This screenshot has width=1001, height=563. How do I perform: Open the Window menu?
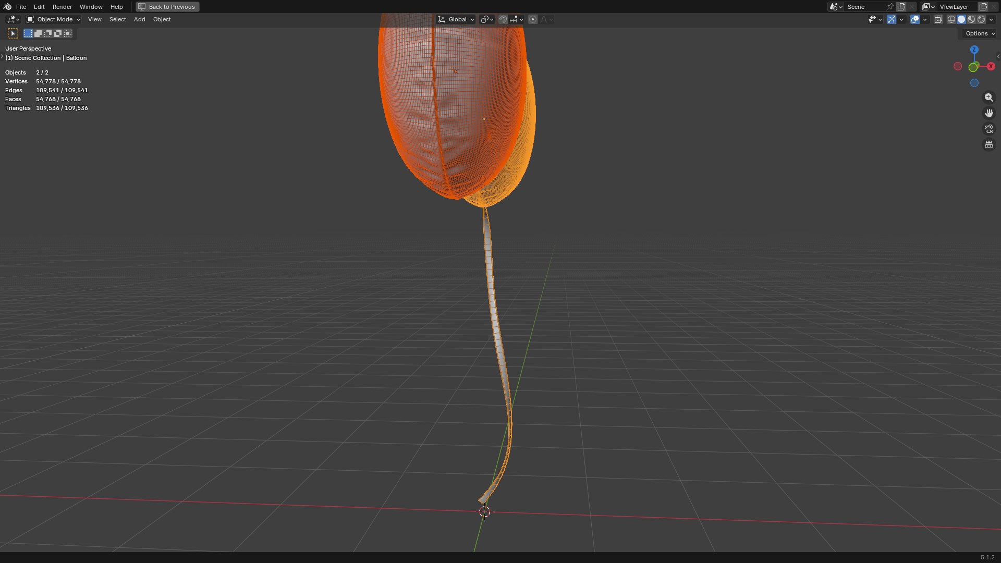pos(91,7)
